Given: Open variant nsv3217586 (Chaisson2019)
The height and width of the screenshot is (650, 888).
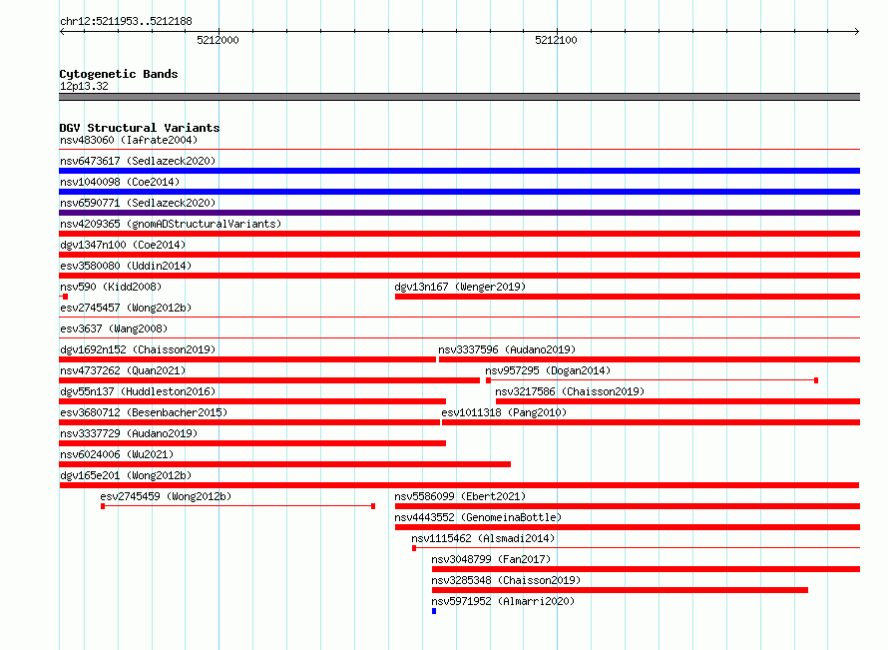Looking at the screenshot, I should pos(570,391).
